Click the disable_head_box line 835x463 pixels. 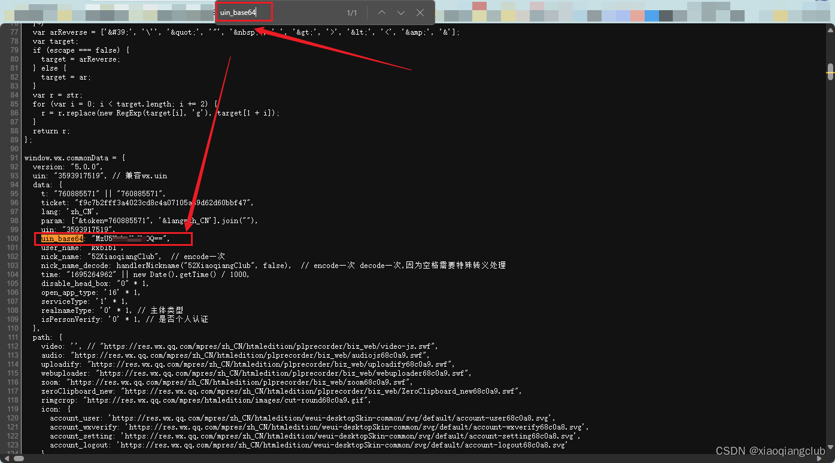[95, 284]
